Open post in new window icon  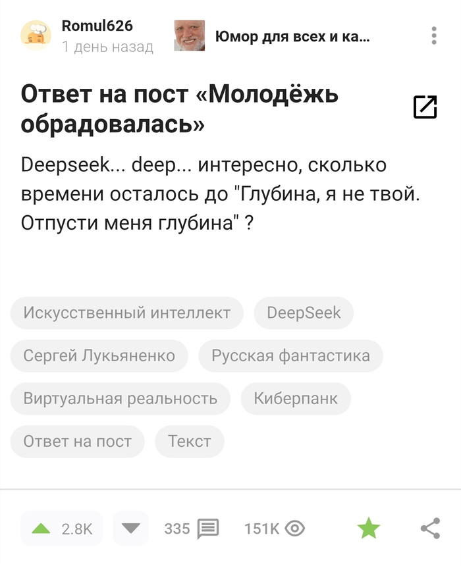pos(425,107)
